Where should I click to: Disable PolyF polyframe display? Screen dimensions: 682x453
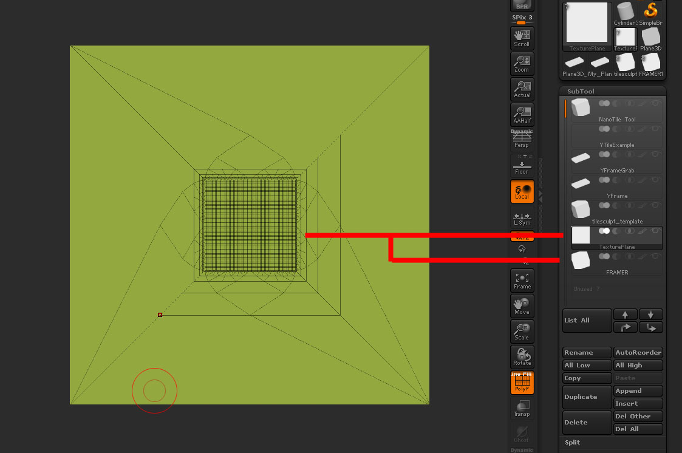pyautogui.click(x=522, y=382)
